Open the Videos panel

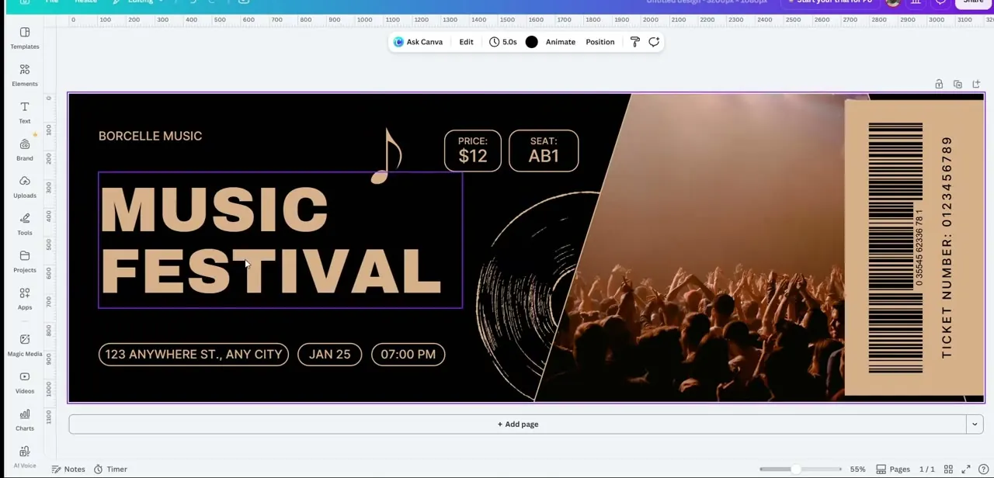[x=25, y=383]
